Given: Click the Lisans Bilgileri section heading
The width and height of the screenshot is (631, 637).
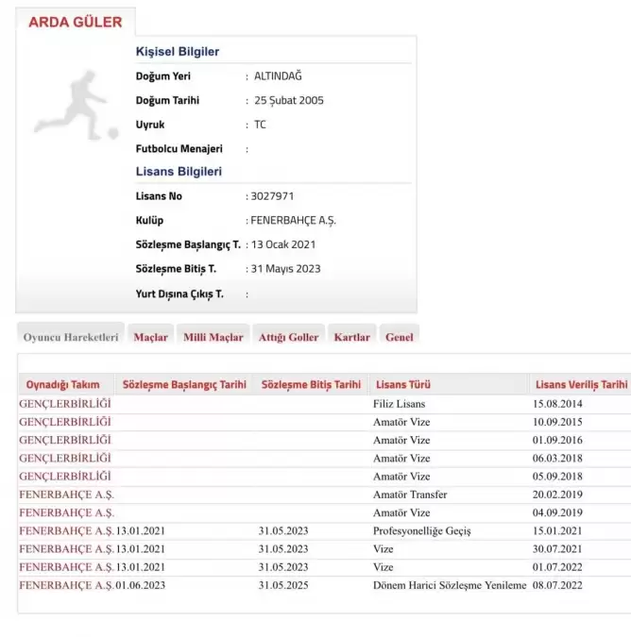Looking at the screenshot, I should coord(179,172).
